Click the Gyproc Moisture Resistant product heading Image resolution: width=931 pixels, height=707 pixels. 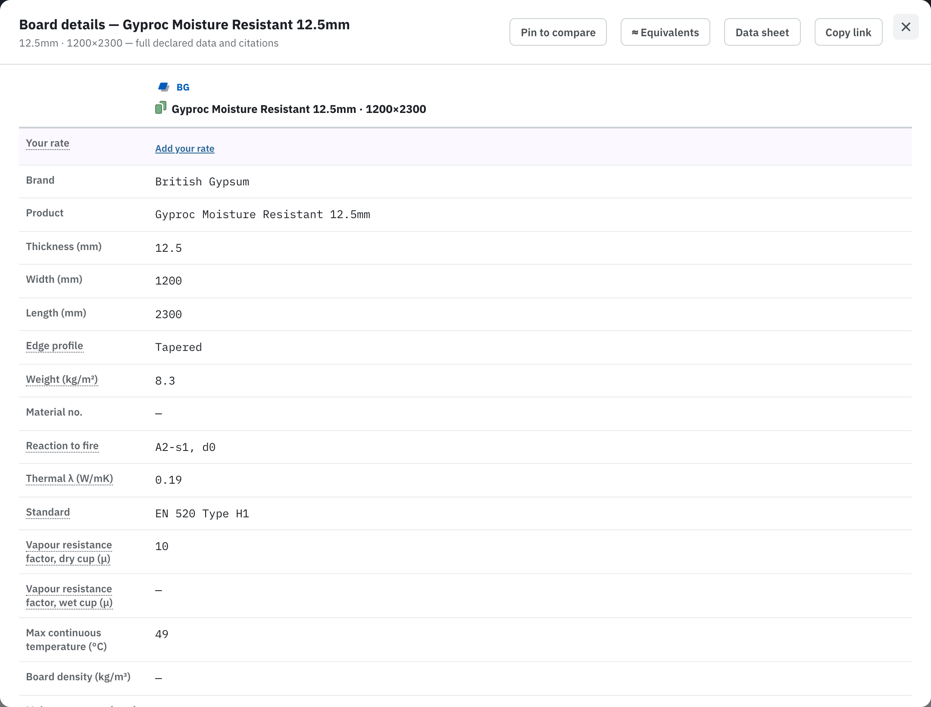coord(299,109)
